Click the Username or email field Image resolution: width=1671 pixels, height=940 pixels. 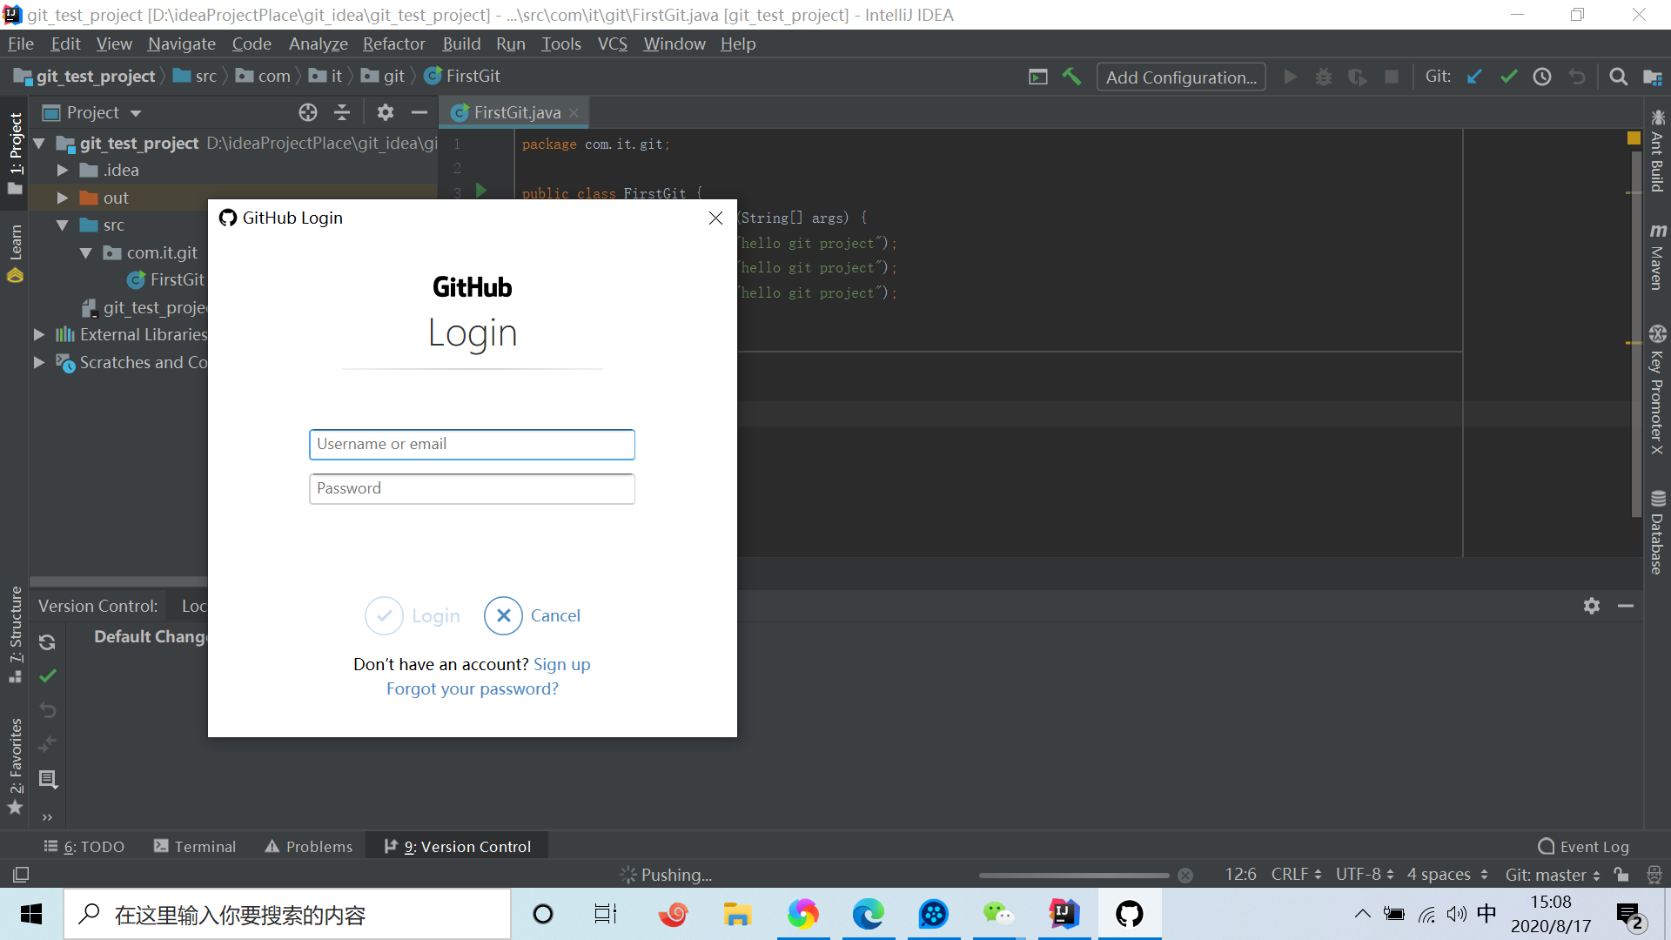[472, 444]
